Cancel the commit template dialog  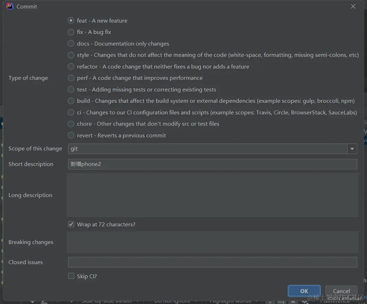pos(341,291)
